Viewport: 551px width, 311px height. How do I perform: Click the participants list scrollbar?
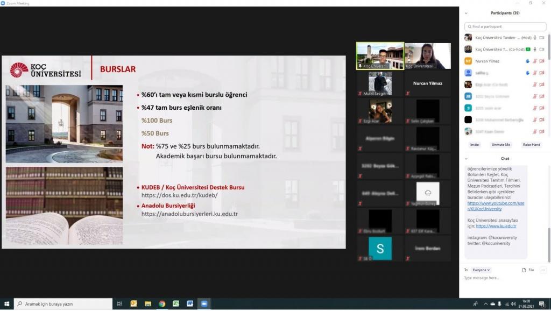[x=549, y=47]
